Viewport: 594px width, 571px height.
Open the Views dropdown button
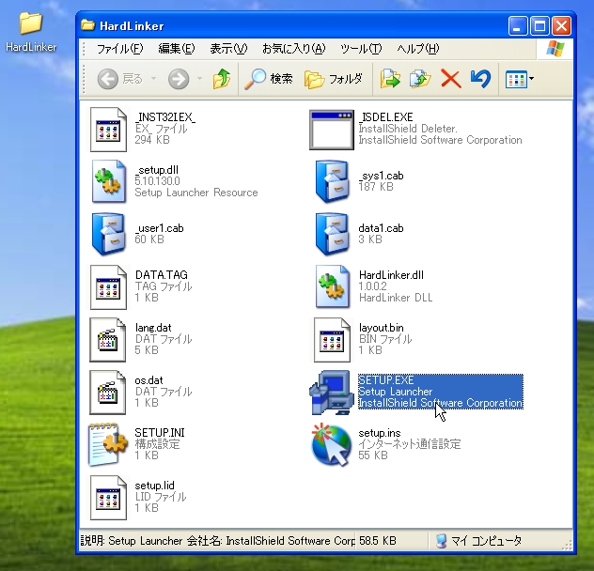pyautogui.click(x=520, y=79)
